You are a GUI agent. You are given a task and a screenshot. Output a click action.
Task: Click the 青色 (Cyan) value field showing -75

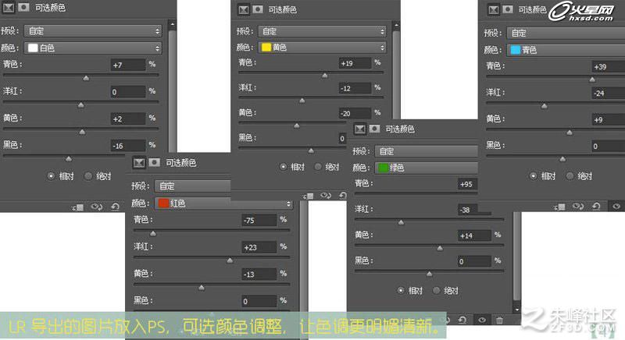tap(259, 221)
